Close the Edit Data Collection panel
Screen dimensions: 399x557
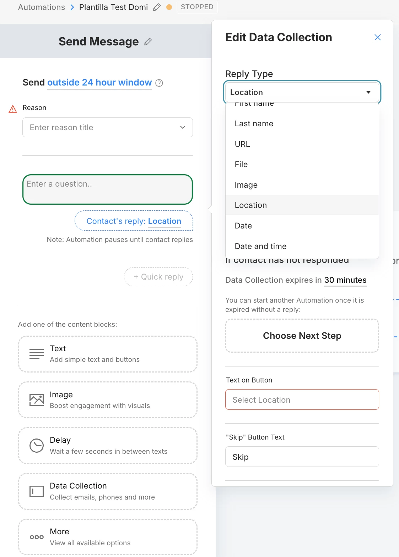coord(377,37)
